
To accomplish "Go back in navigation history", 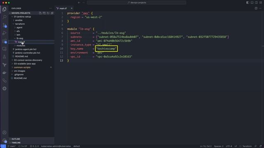I will click(79, 2).
